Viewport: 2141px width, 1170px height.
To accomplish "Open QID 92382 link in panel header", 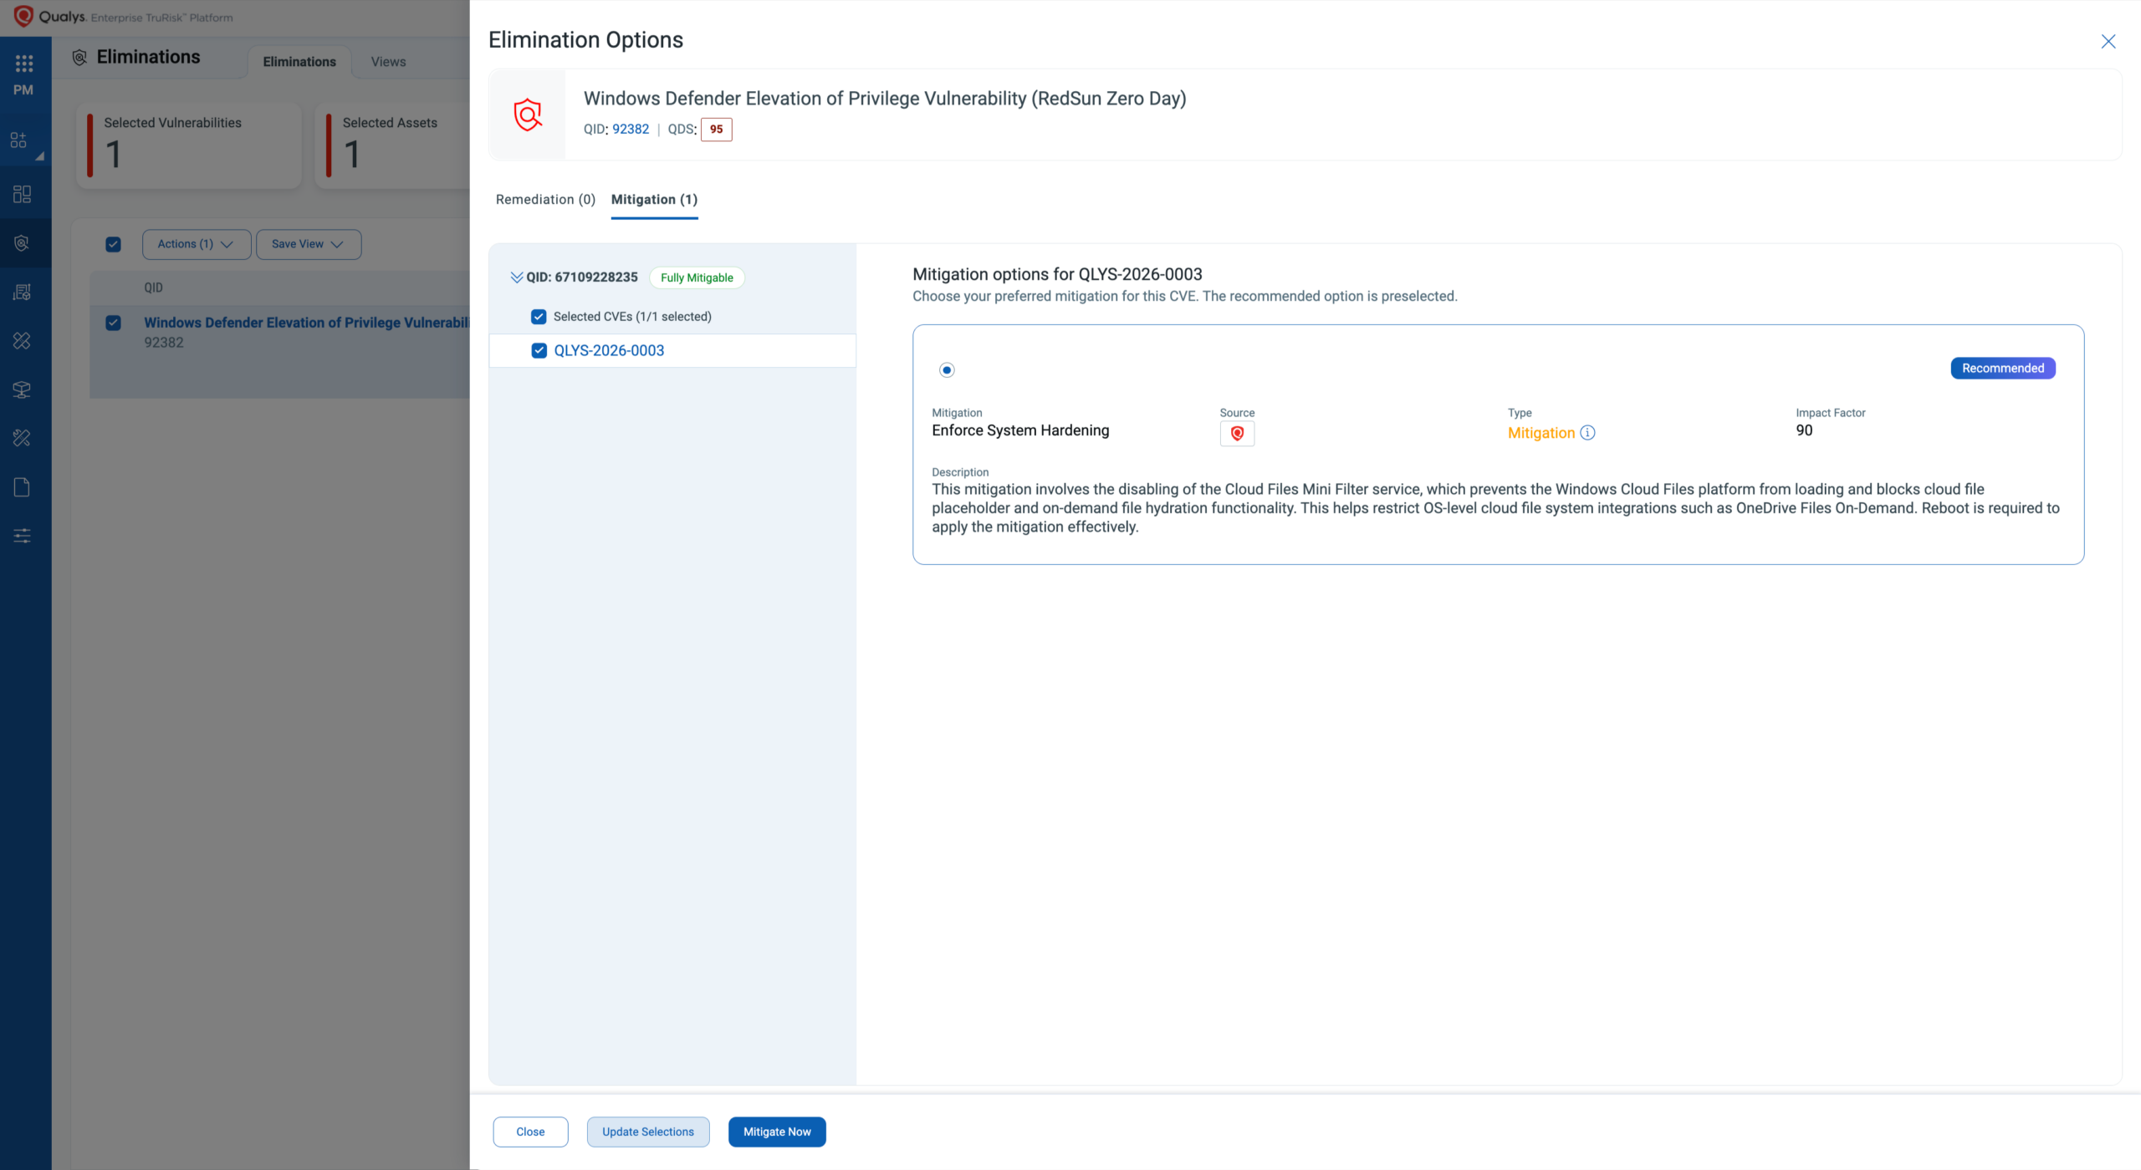I will pos(631,129).
